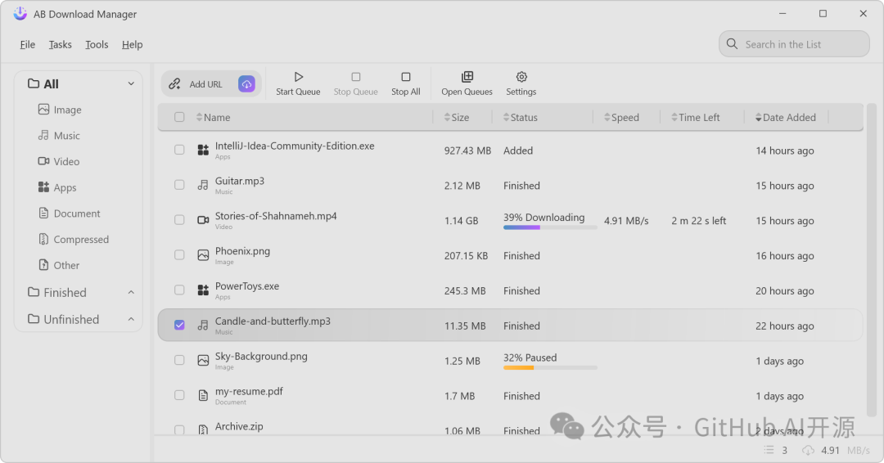This screenshot has width=884, height=463.
Task: Expand the Finished folder chevron
Action: point(131,292)
